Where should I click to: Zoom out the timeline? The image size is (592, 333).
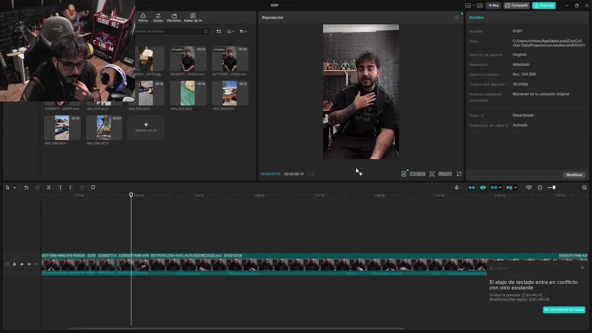point(540,187)
